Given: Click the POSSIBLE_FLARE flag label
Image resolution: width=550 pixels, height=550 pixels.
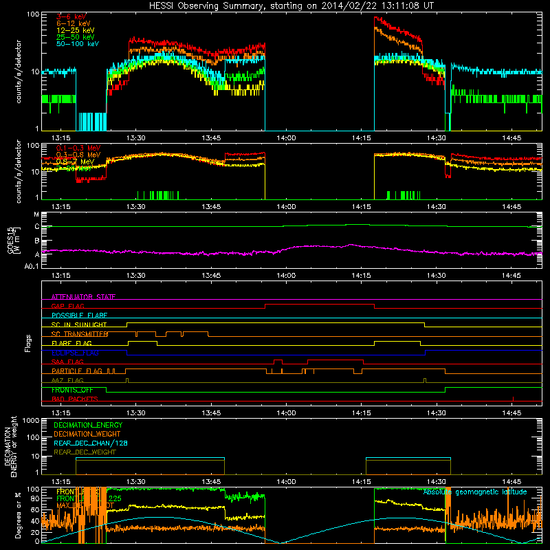Looking at the screenshot, I should coord(79,315).
